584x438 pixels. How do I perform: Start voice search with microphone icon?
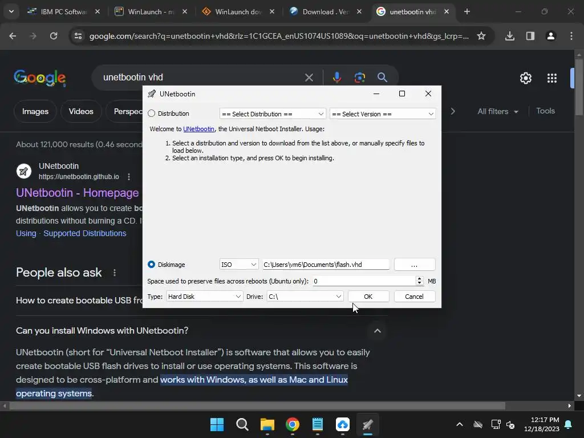click(336, 78)
